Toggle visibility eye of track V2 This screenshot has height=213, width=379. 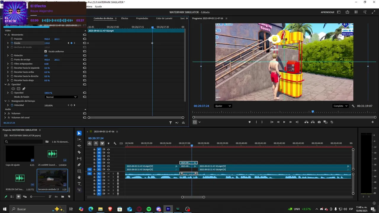[108, 166]
